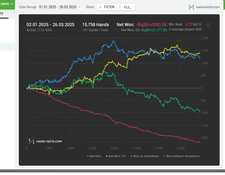Toggle the Net Won legend series

pos(95,156)
